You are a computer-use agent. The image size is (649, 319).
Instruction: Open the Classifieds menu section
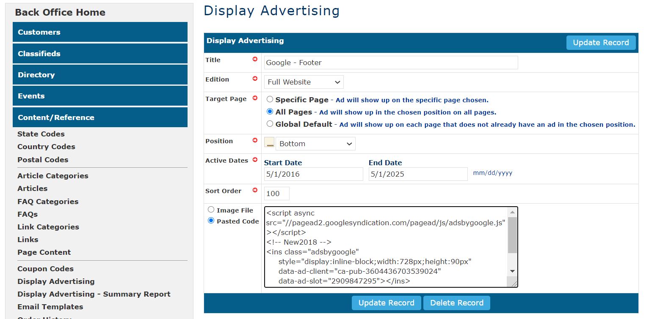point(100,54)
